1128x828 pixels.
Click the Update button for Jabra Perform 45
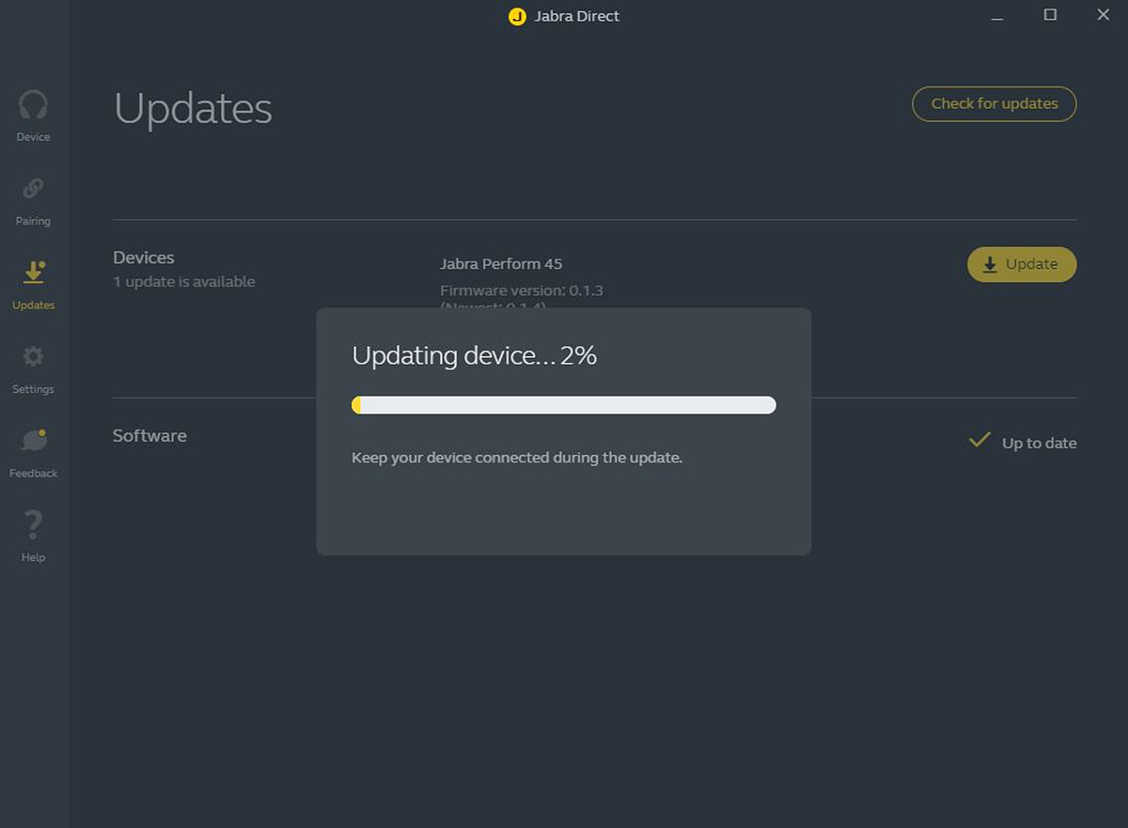pyautogui.click(x=1022, y=264)
